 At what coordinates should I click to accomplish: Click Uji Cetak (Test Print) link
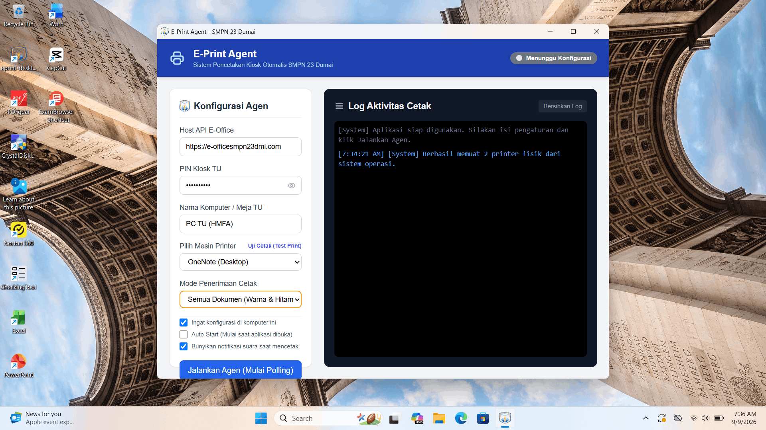pyautogui.click(x=274, y=246)
